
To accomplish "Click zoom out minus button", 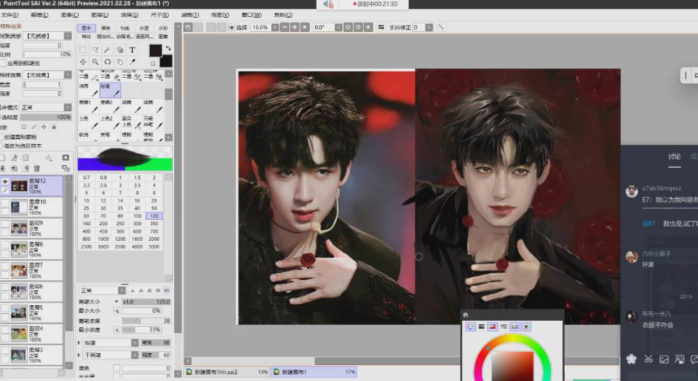I will 285,28.
